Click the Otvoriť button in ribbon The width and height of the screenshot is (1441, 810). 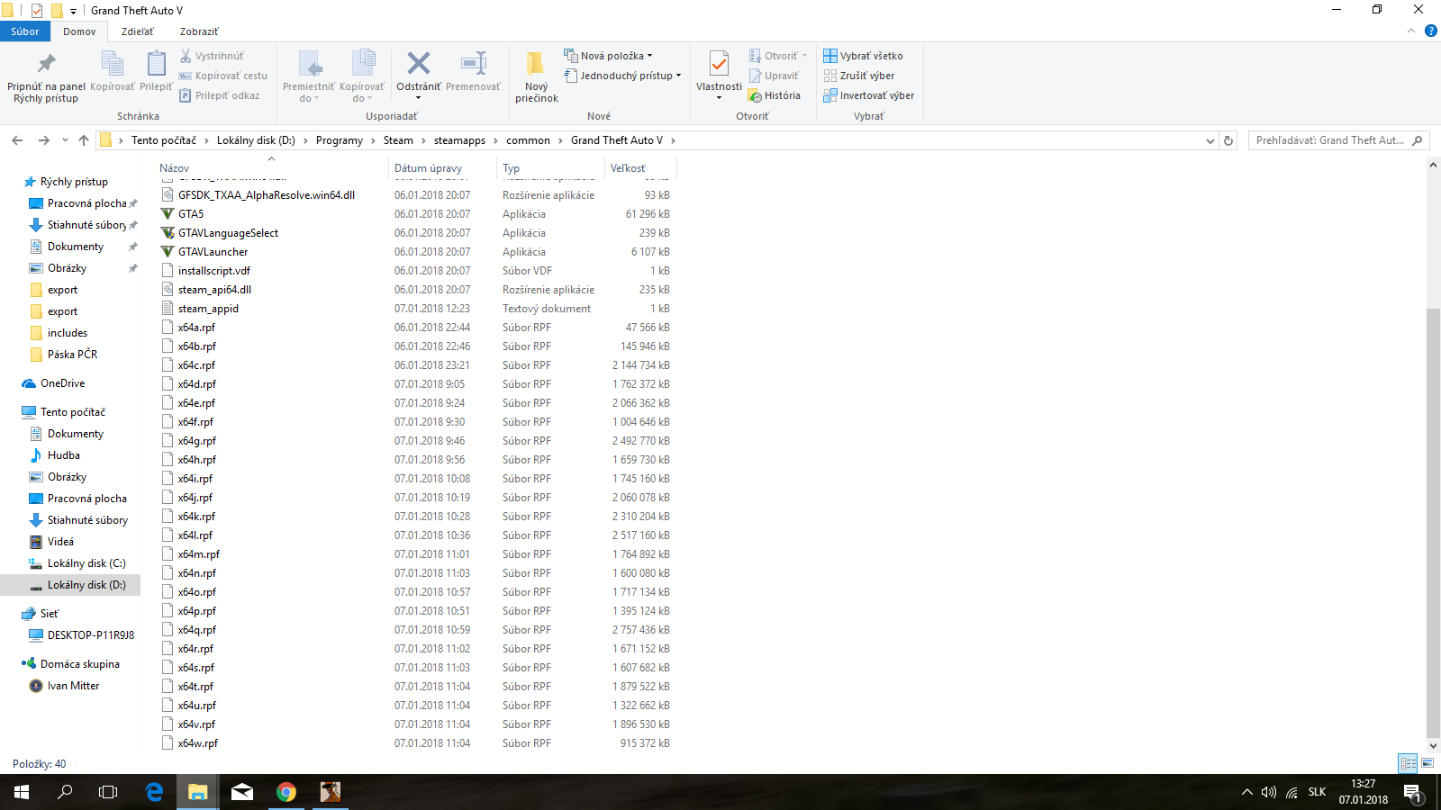point(779,56)
